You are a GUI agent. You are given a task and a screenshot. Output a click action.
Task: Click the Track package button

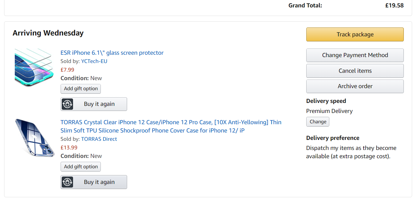tap(355, 35)
